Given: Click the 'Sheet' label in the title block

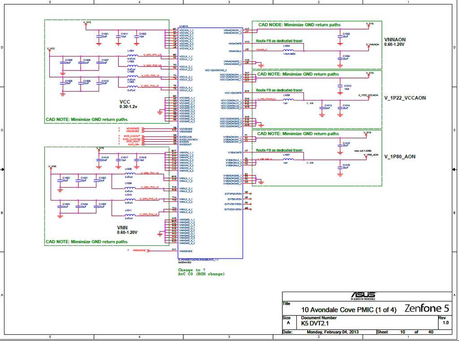Looking at the screenshot, I should click(x=382, y=332).
